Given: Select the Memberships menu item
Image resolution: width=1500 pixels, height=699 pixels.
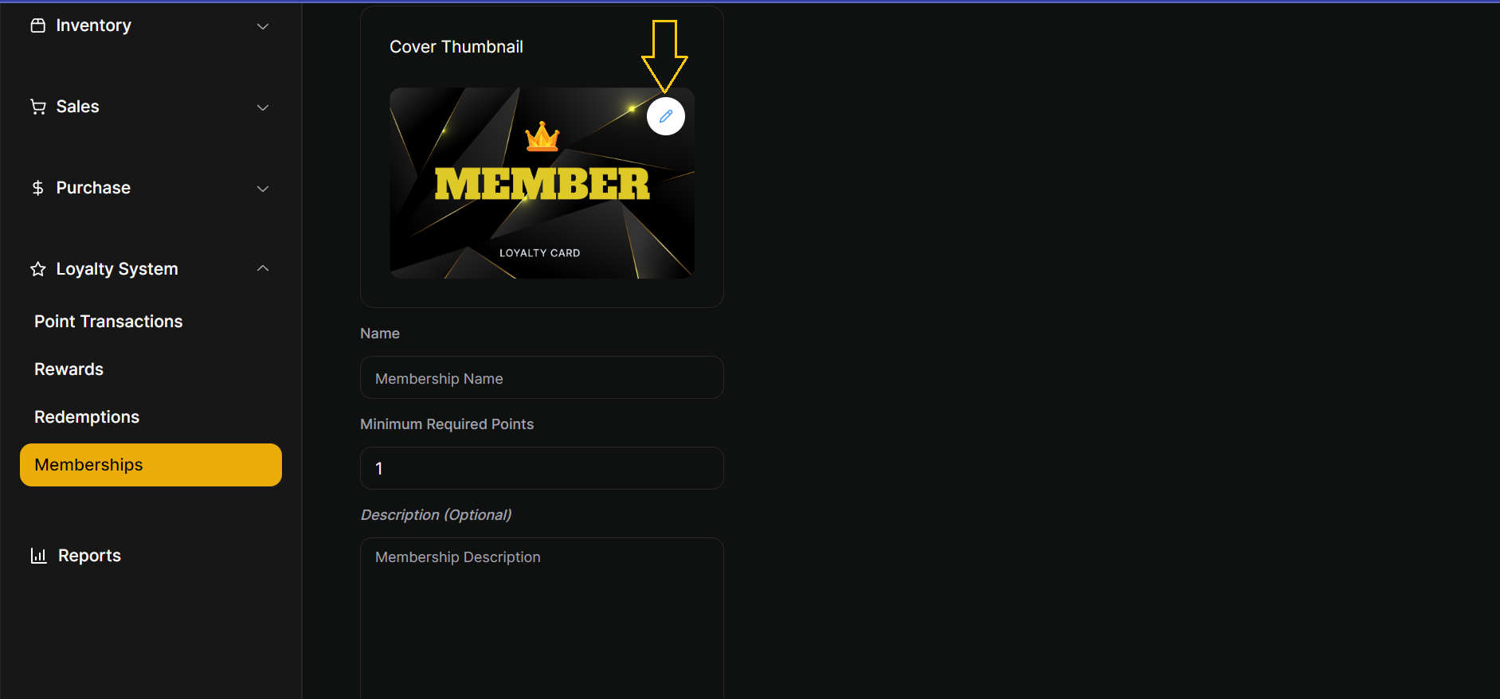Looking at the screenshot, I should click(x=151, y=465).
